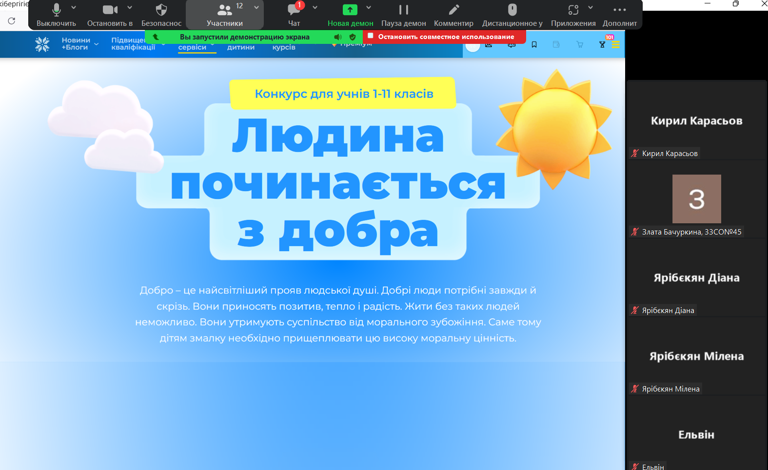
Task: Open the сервіси menu item on the website
Action: [192, 47]
